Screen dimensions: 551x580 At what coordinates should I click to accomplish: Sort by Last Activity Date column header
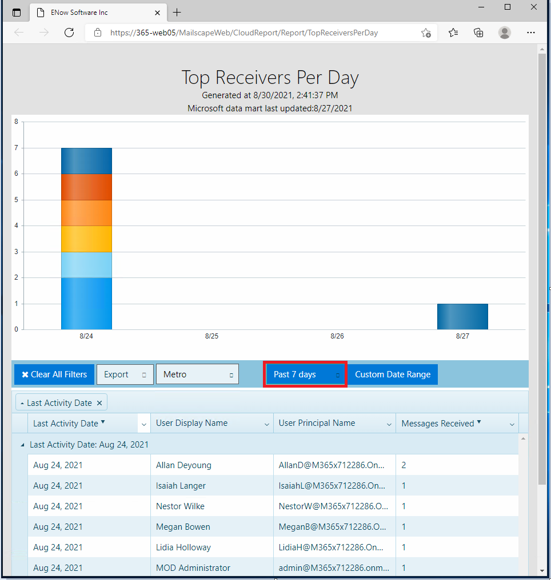[66, 423]
